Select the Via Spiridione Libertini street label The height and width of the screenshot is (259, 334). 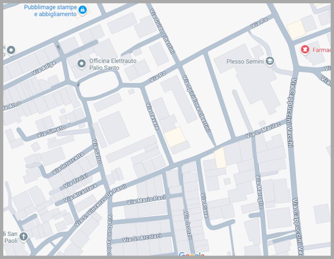click(196, 104)
